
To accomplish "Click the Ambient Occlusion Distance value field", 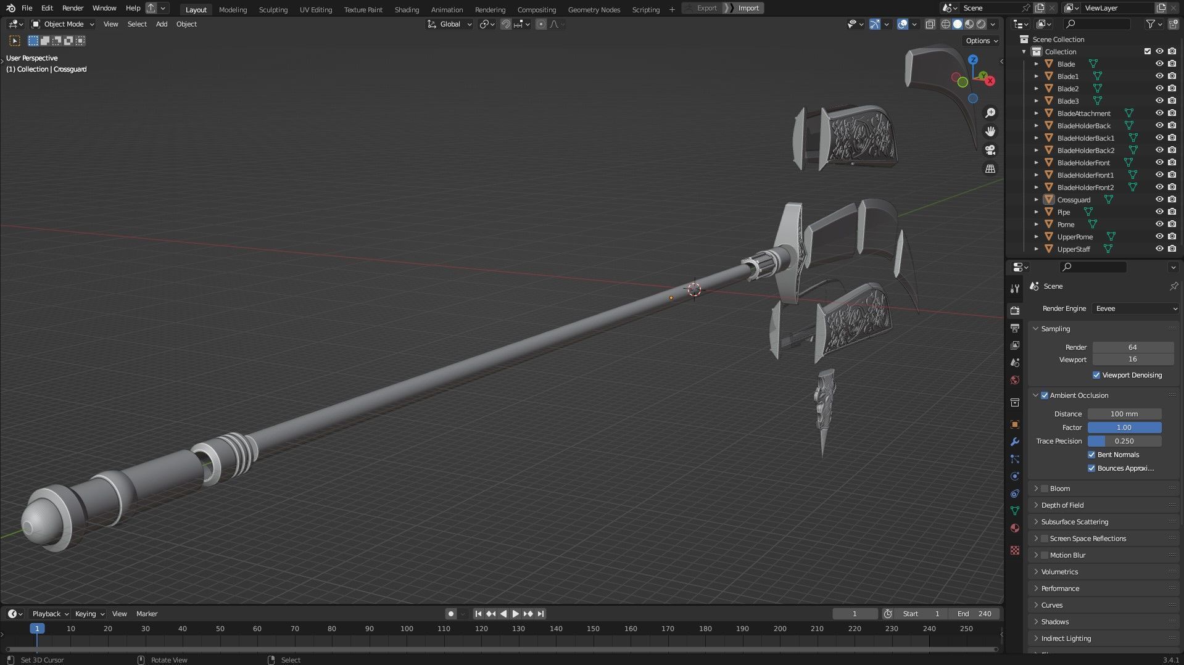I will (x=1124, y=414).
